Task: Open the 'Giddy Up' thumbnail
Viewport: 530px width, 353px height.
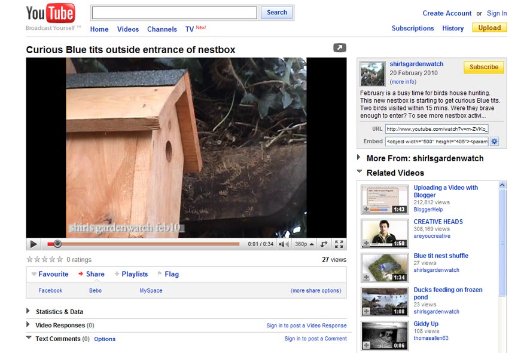Action: 385,336
